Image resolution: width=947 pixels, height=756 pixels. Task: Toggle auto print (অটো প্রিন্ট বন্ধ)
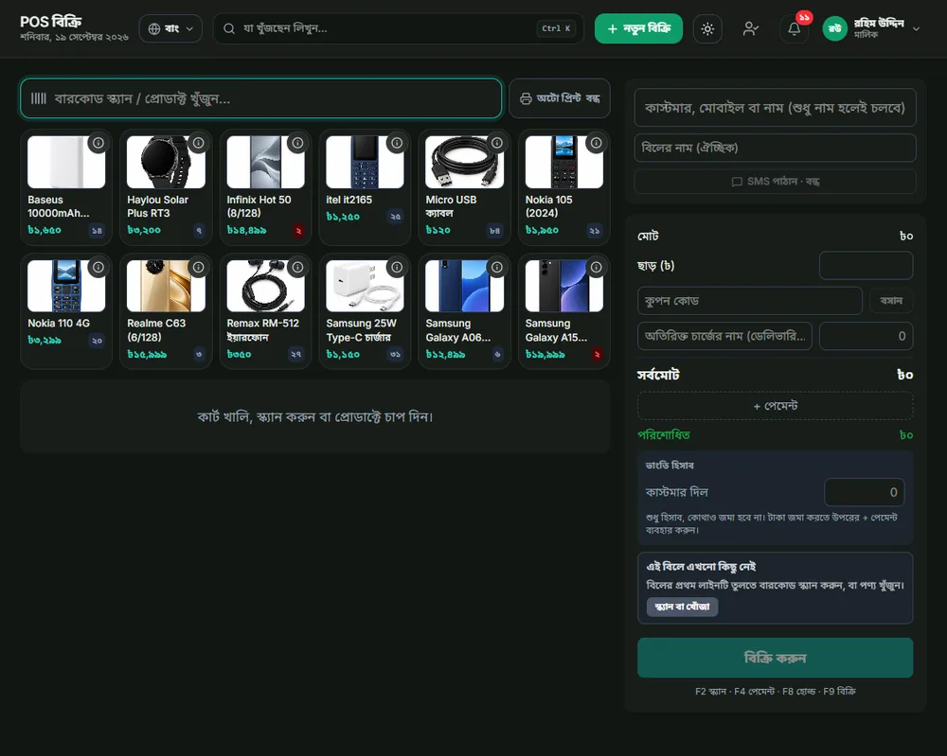tap(560, 98)
